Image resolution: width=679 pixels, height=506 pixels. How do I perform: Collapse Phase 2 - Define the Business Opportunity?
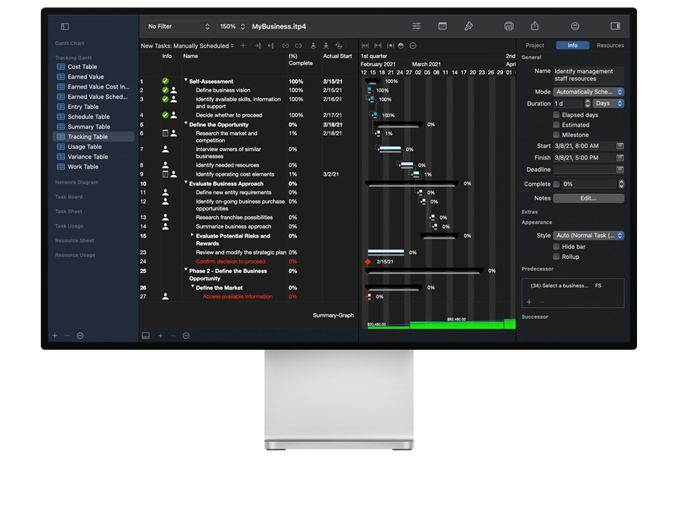click(x=186, y=270)
